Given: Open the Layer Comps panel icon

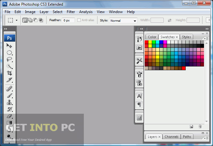Looking at the screenshot, I should pyautogui.click(x=139, y=118).
